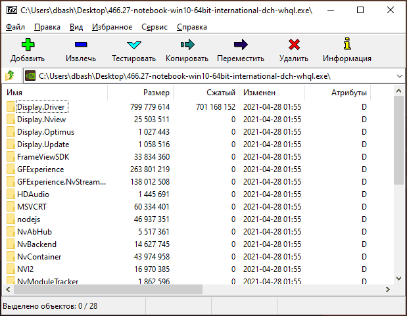
Task: Click size value 5 517 361
Action: (x=154, y=232)
